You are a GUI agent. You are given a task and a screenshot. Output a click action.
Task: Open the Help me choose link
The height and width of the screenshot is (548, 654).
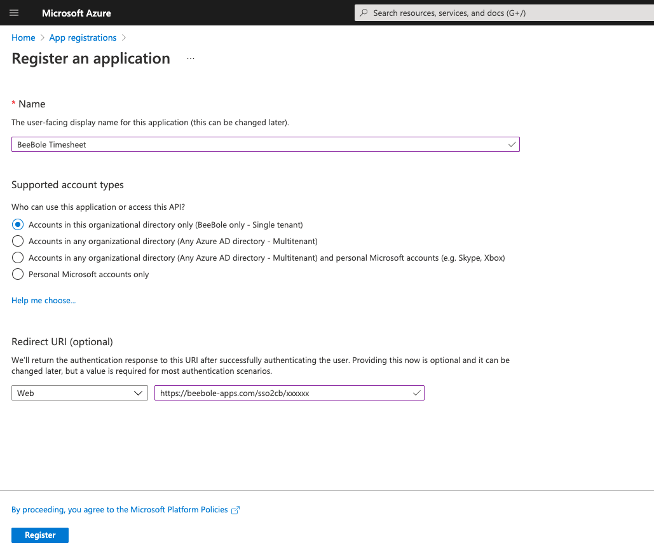click(x=43, y=300)
